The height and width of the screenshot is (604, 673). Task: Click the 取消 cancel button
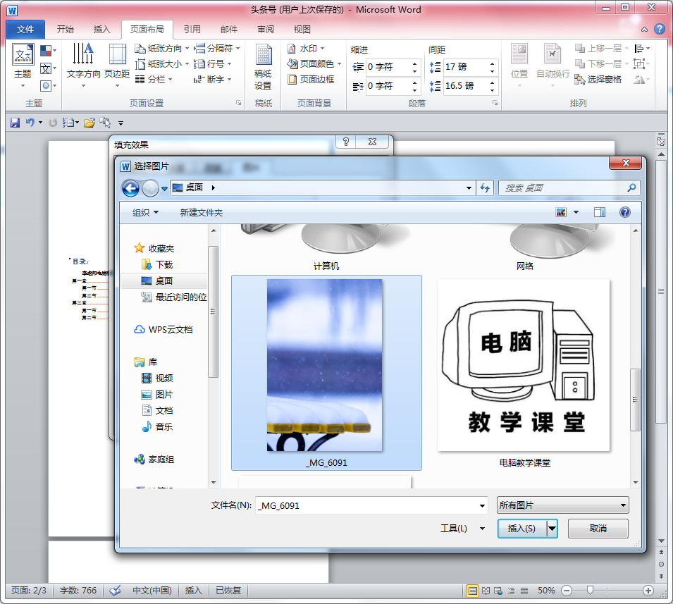[x=598, y=528]
